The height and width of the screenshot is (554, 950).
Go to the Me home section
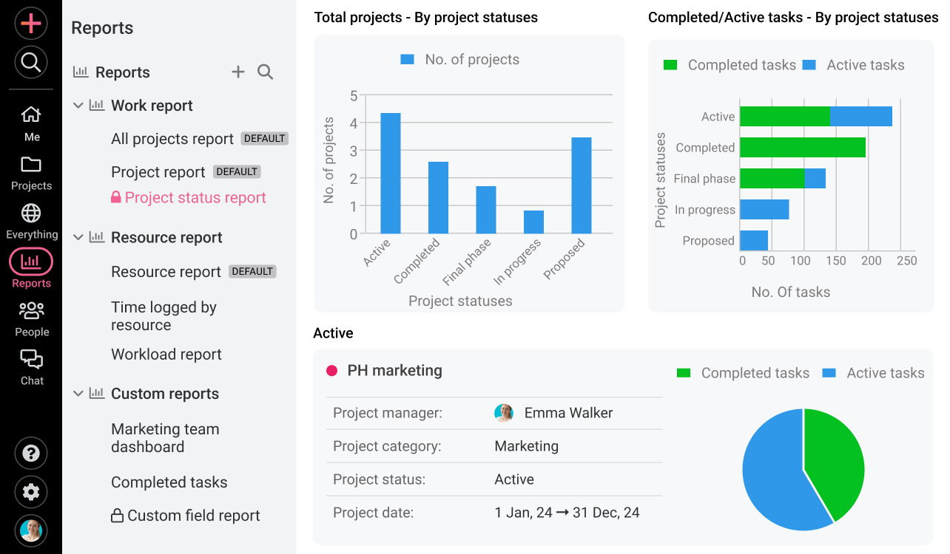[31, 120]
